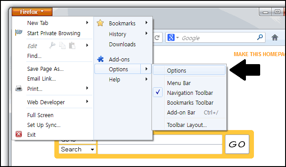286x167 pixels.
Task: Expand the Edit submenu arrow
Action: (x=87, y=45)
